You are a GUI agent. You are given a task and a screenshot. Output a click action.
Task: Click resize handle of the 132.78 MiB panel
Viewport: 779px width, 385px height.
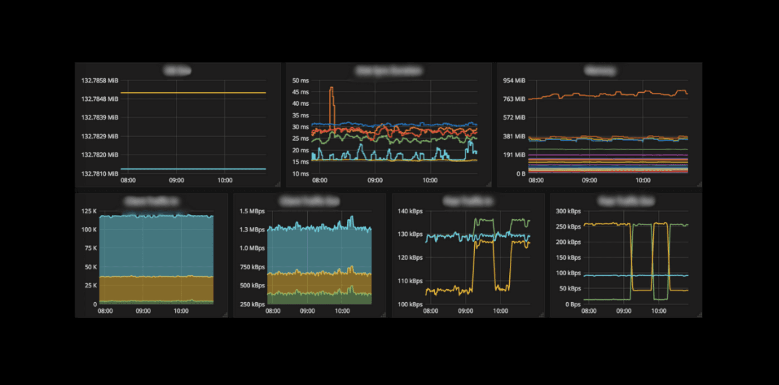click(x=278, y=184)
